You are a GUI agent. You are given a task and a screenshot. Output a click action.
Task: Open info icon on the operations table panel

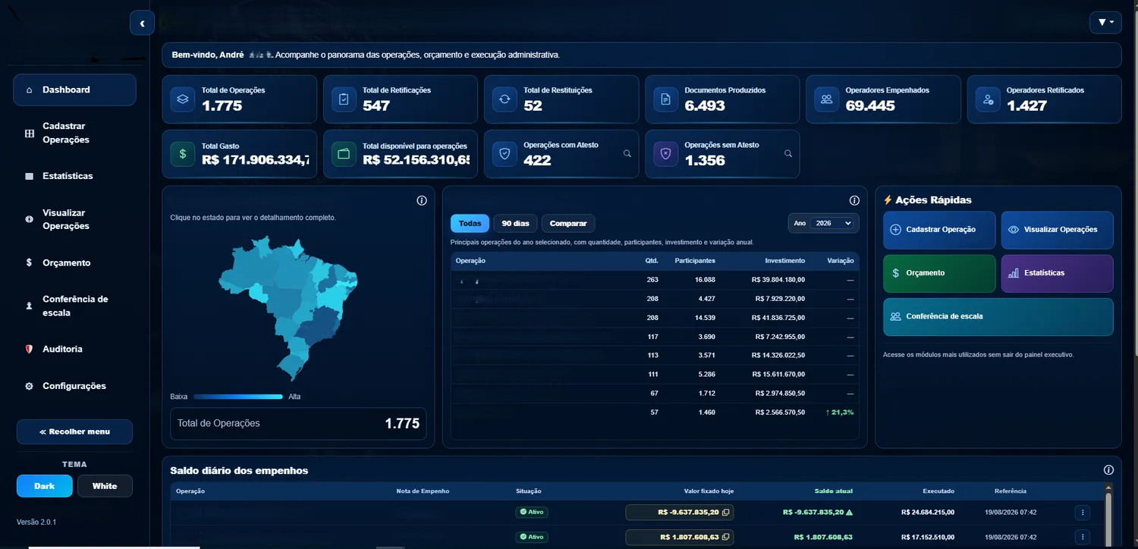pos(854,201)
